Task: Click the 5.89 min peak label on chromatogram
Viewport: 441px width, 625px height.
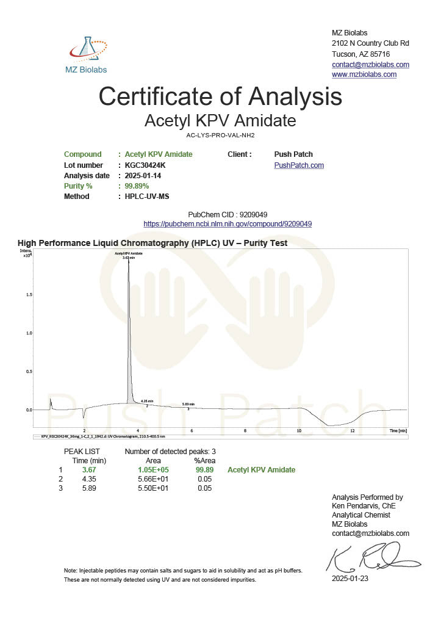Action: 188,404
